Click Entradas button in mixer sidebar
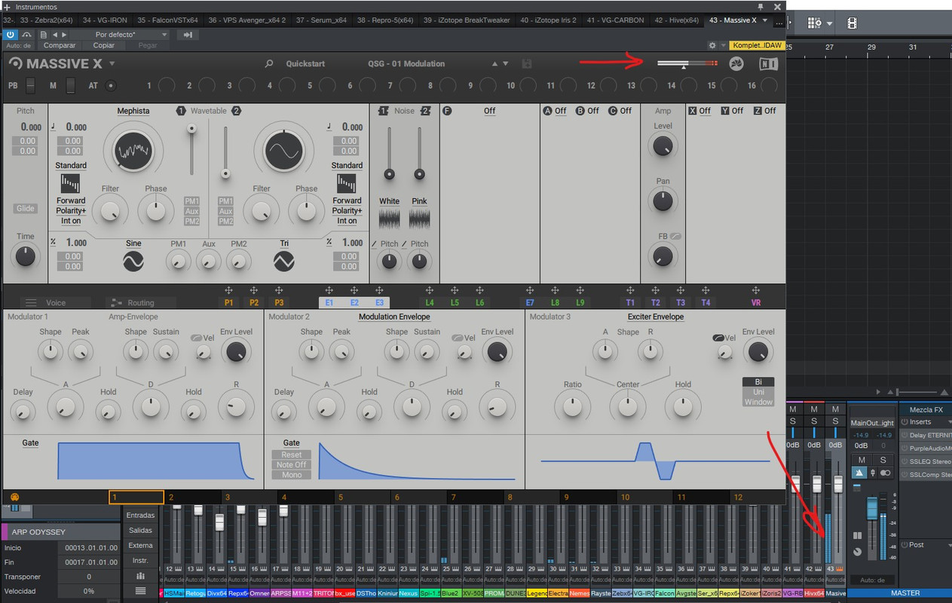 140,516
